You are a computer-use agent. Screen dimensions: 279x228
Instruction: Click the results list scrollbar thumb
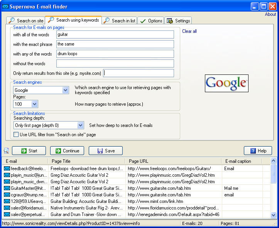(x=273, y=173)
